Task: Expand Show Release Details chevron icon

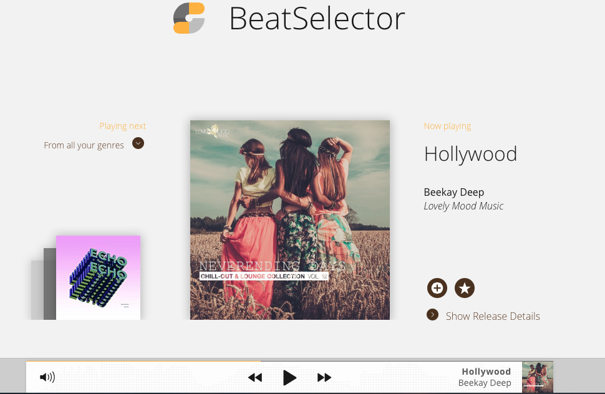Action: pyautogui.click(x=432, y=315)
